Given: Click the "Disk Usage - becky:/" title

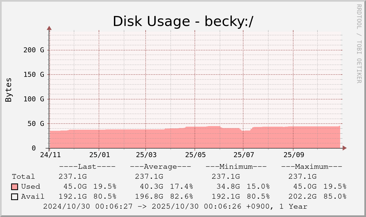Looking at the screenshot, I should point(183,21).
